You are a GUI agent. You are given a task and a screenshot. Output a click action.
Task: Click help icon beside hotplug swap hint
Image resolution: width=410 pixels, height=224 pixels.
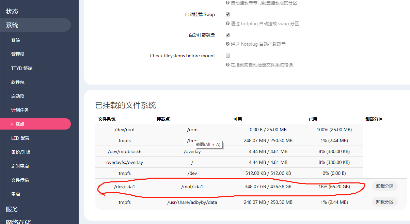click(227, 24)
